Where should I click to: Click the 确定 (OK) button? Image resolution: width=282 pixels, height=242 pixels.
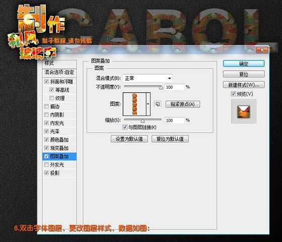click(x=244, y=64)
